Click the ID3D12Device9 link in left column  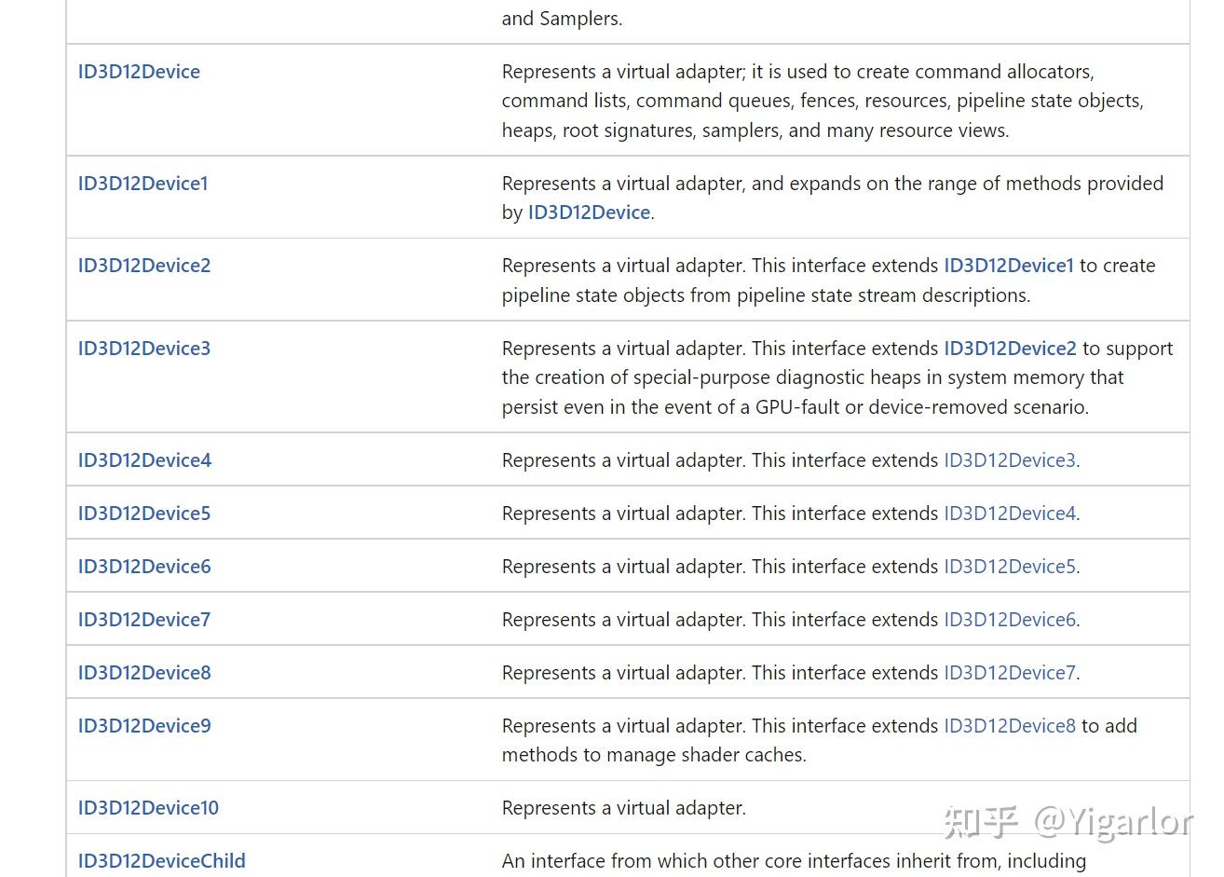coord(144,726)
